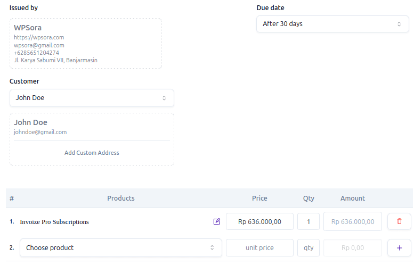The width and height of the screenshot is (414, 265).
Task: Click the Price column header
Action: click(x=259, y=198)
